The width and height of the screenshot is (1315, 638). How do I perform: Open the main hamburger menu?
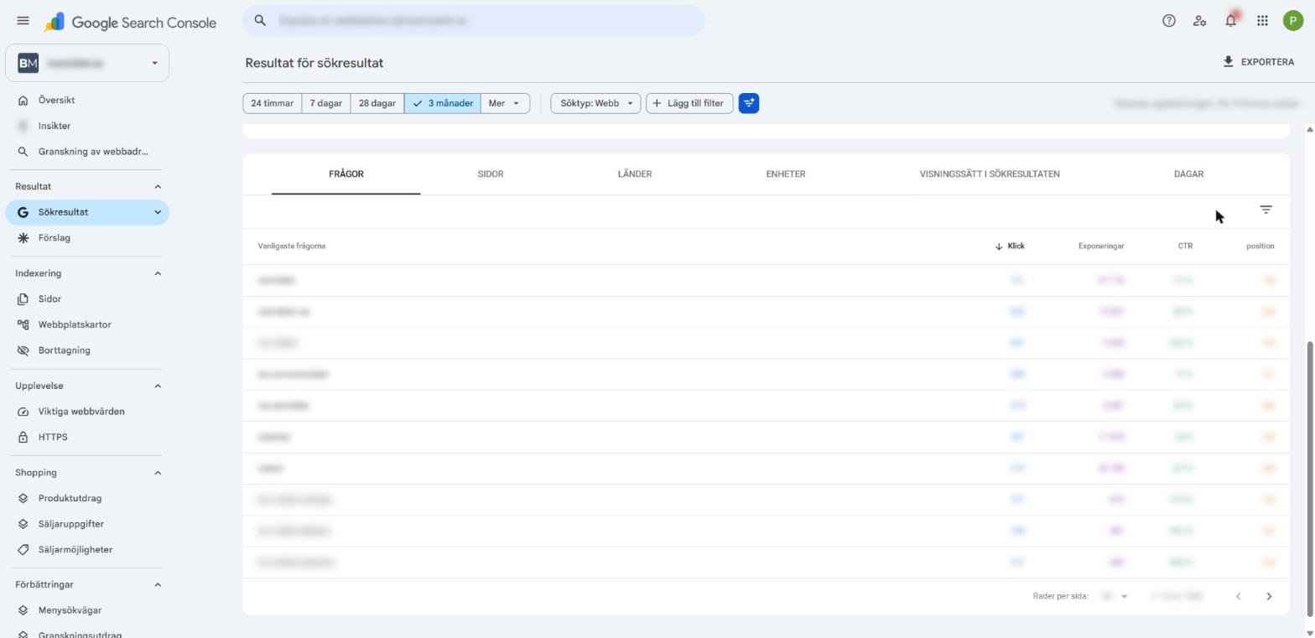point(23,21)
